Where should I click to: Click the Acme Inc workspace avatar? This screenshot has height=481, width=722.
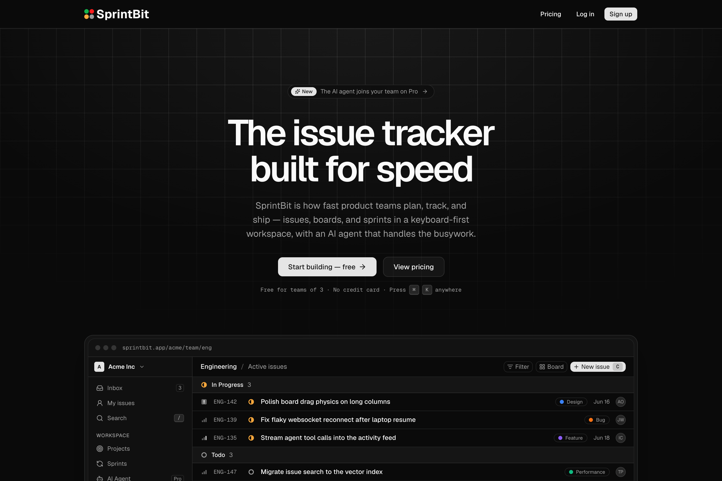click(x=99, y=367)
